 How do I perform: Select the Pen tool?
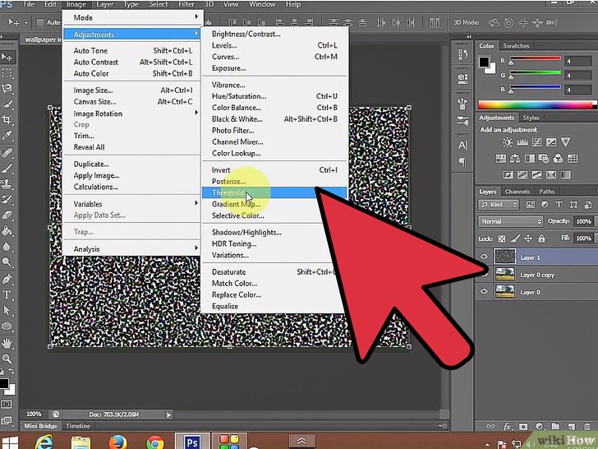(7, 279)
